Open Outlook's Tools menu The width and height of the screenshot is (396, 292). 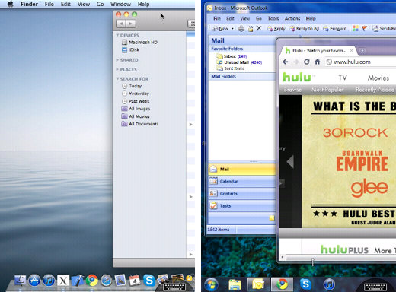coord(273,18)
